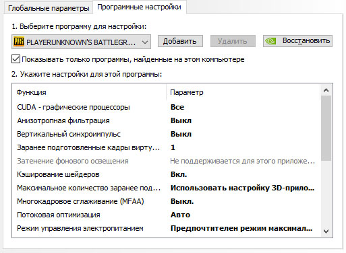Click the Использовать настройку 3D-прило... value
This screenshot has width=346, height=253.
point(242,188)
